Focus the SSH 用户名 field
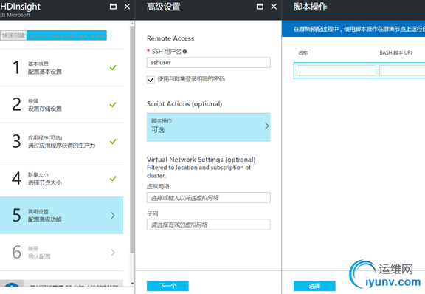Screen dimensions: 425x294 (x=208, y=63)
